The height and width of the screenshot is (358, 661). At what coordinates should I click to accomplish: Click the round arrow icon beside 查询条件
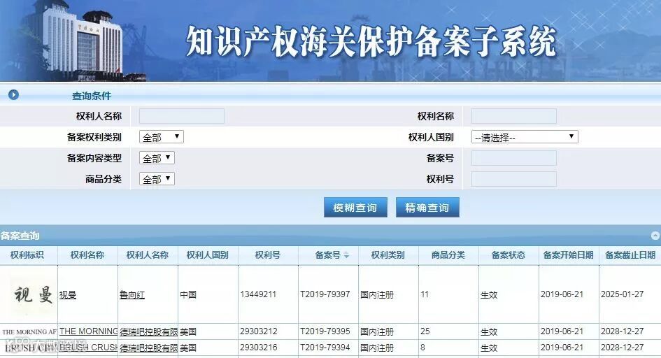pyautogui.click(x=13, y=95)
